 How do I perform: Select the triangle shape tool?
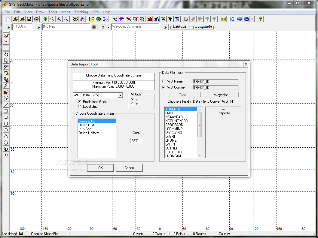(6, 136)
